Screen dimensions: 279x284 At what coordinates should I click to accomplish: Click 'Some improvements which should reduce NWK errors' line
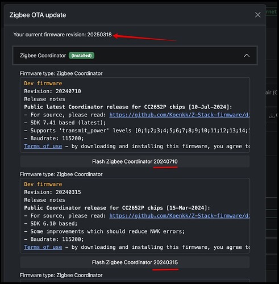tap(105, 231)
